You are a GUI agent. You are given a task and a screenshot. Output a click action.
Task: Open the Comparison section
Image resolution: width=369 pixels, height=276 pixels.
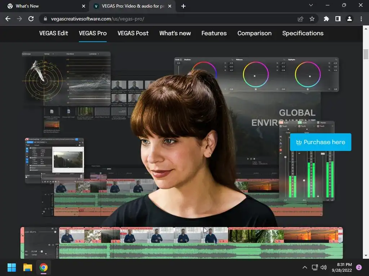254,33
